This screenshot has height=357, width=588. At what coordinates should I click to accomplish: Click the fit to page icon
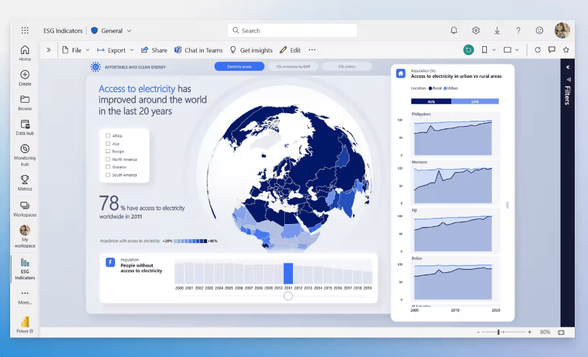561,332
